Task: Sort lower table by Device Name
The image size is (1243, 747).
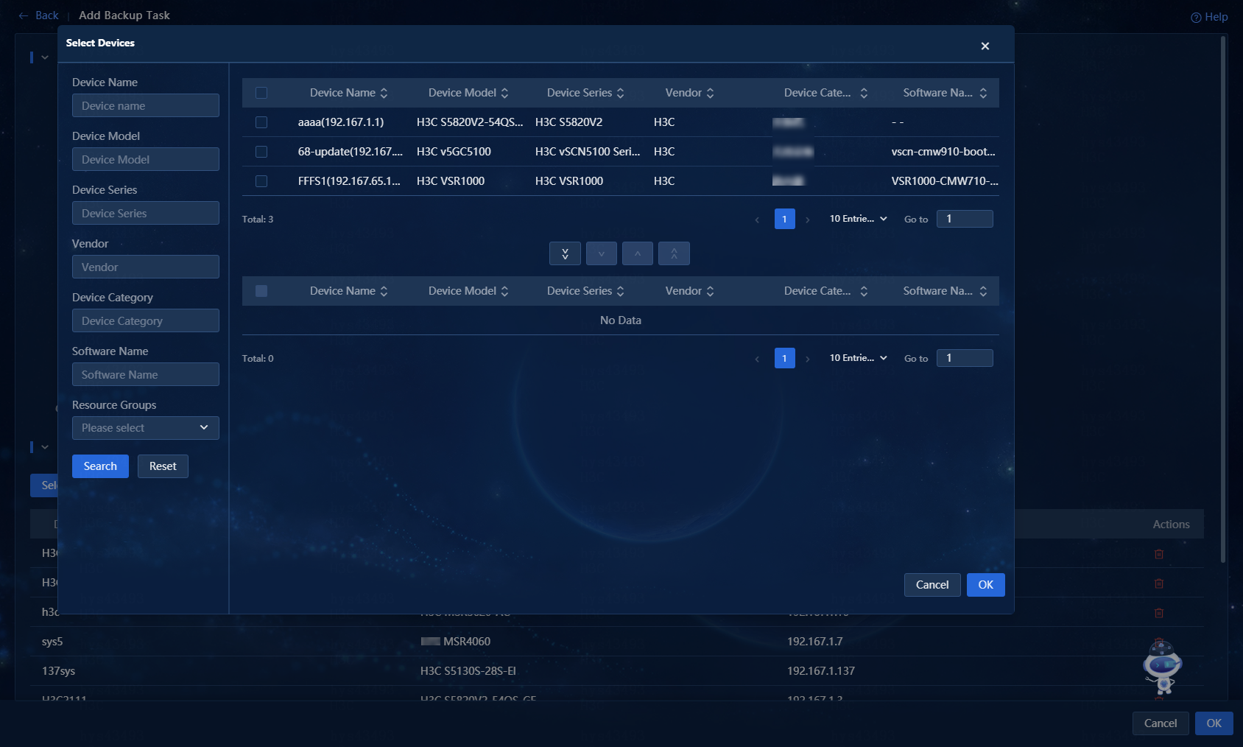Action: (x=384, y=291)
